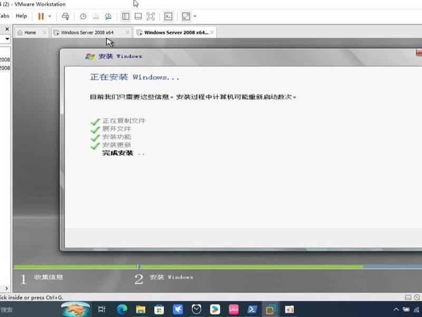422x317 pixels.
Task: Open Task View on the Windows taskbar
Action: [102, 309]
